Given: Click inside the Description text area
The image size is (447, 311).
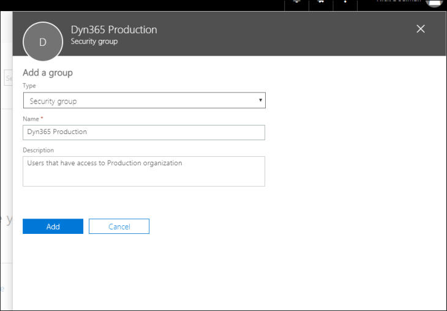Looking at the screenshot, I should [x=144, y=171].
